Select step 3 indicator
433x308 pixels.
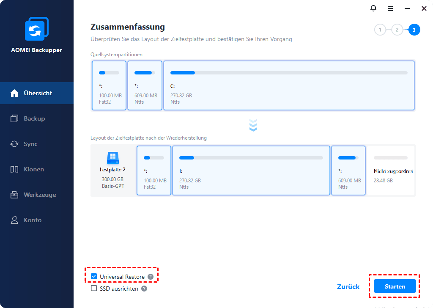414,30
